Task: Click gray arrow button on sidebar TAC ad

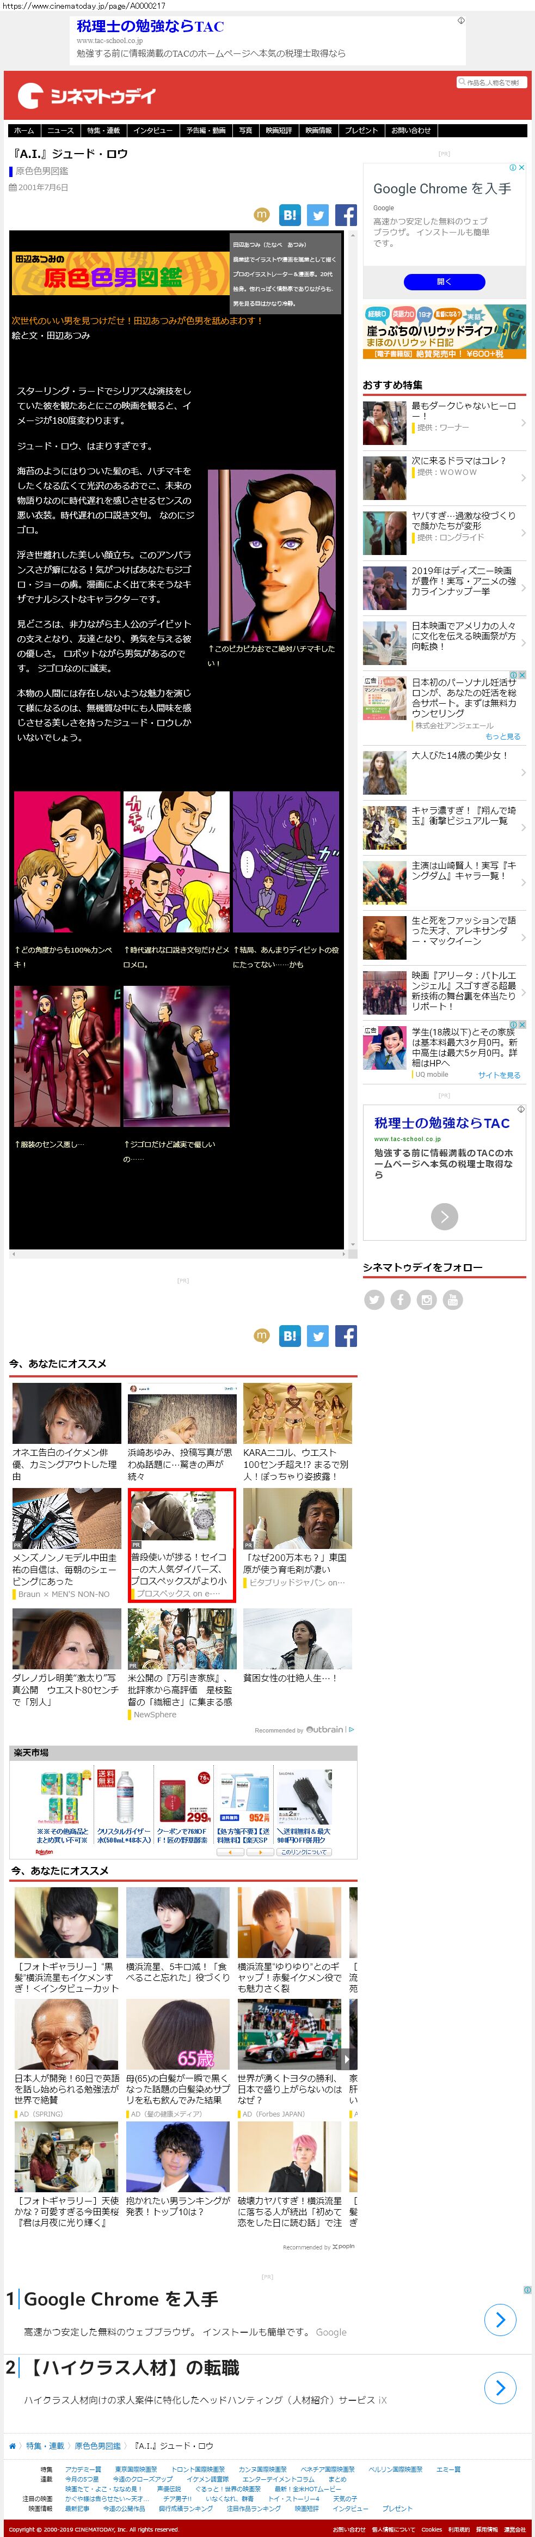Action: (445, 1216)
